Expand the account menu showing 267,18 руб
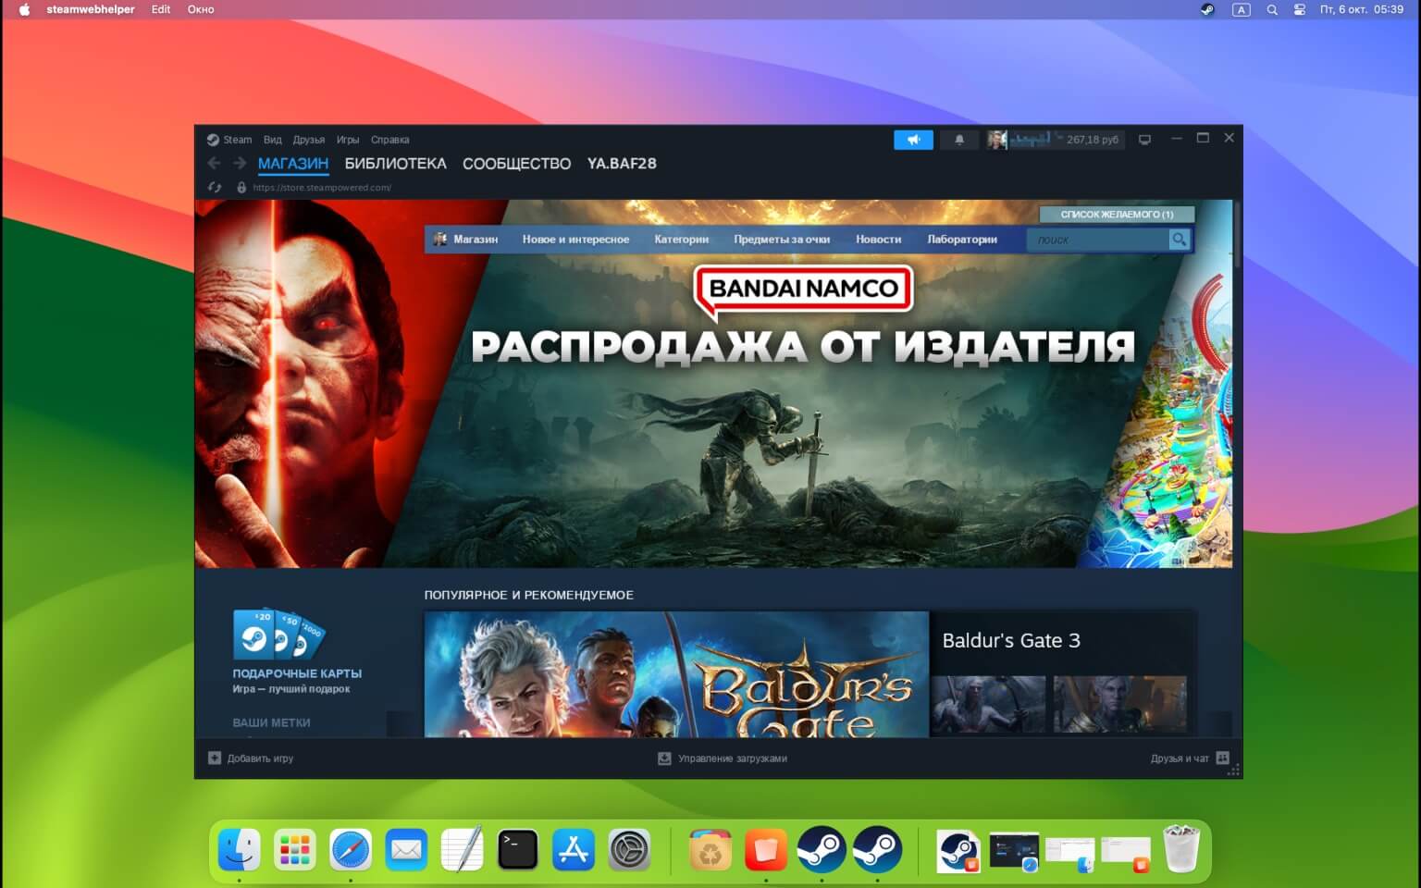This screenshot has width=1421, height=888. coord(1055,140)
